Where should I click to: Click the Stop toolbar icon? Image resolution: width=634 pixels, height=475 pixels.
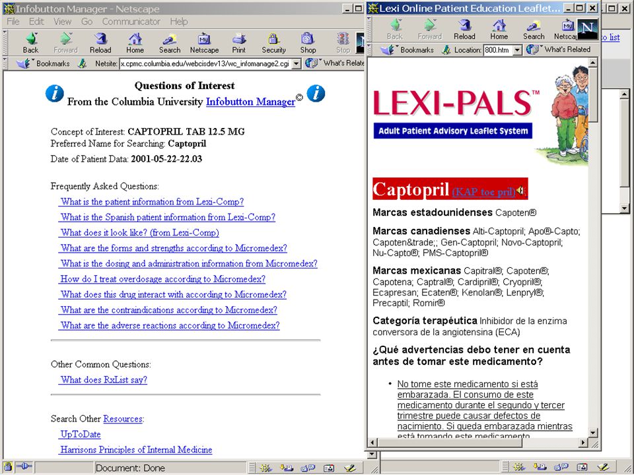pos(343,44)
